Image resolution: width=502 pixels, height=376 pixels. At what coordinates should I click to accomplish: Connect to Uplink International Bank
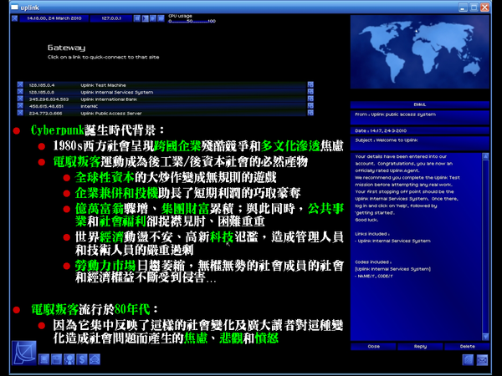pyautogui.click(x=165, y=99)
